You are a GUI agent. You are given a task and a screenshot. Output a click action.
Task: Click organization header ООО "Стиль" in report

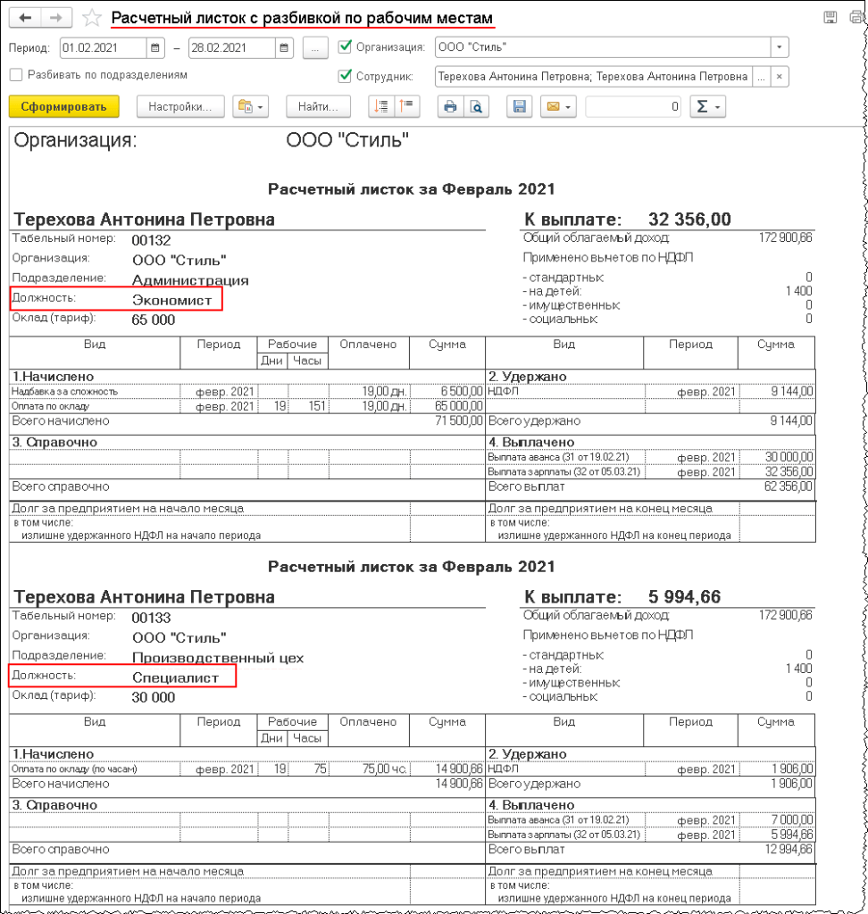(x=347, y=140)
